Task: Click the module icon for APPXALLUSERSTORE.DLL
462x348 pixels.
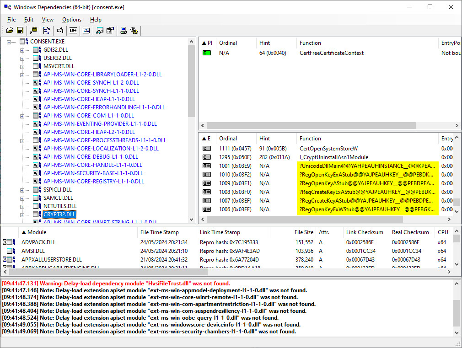Action: coord(10,260)
